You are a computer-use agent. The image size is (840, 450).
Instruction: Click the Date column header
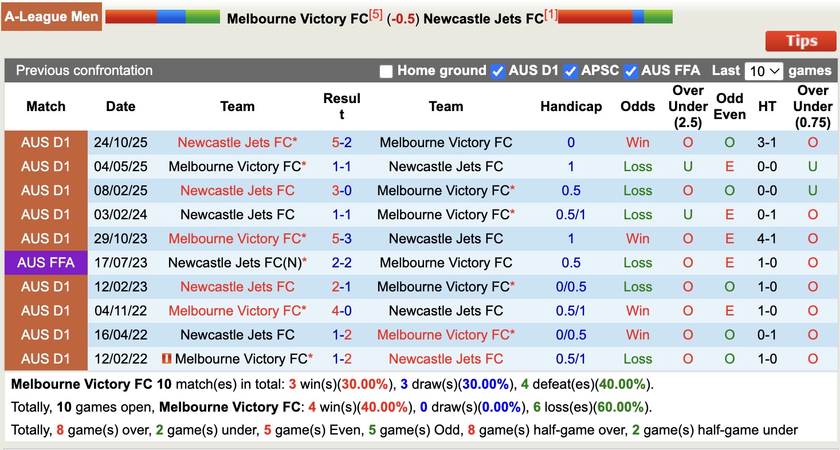120,106
